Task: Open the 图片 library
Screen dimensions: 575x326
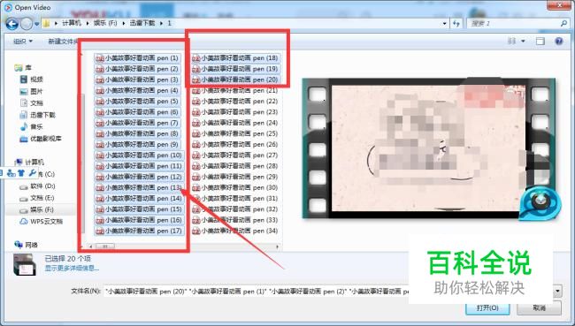Action: [32, 91]
